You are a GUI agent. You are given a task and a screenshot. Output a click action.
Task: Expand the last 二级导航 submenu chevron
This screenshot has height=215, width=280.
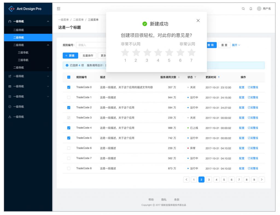(x=48, y=68)
